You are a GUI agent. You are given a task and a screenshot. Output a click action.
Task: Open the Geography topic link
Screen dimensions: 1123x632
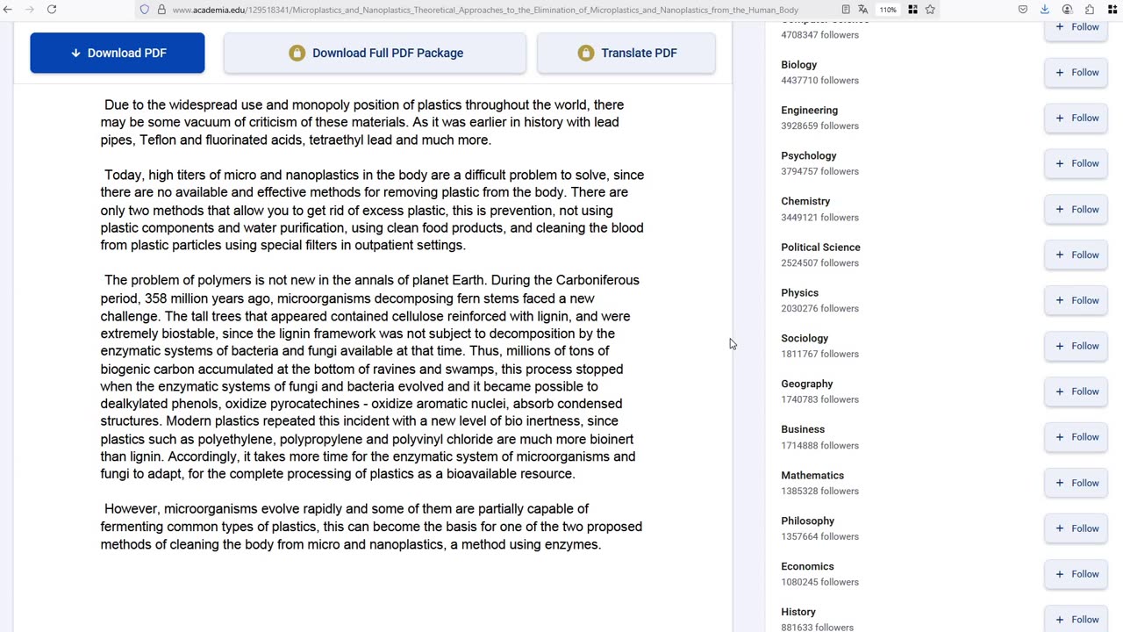point(807,384)
